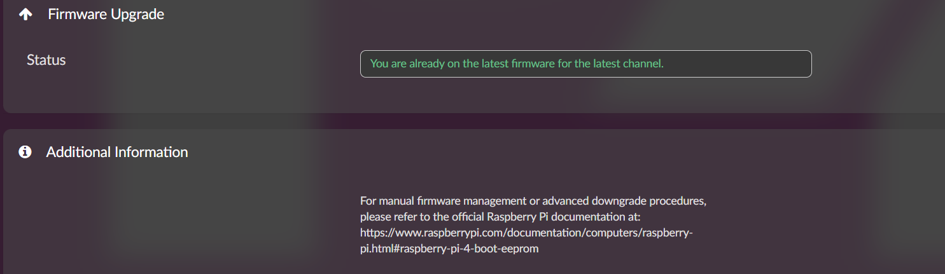Click the Status label
Image resolution: width=945 pixels, height=274 pixels.
[46, 60]
